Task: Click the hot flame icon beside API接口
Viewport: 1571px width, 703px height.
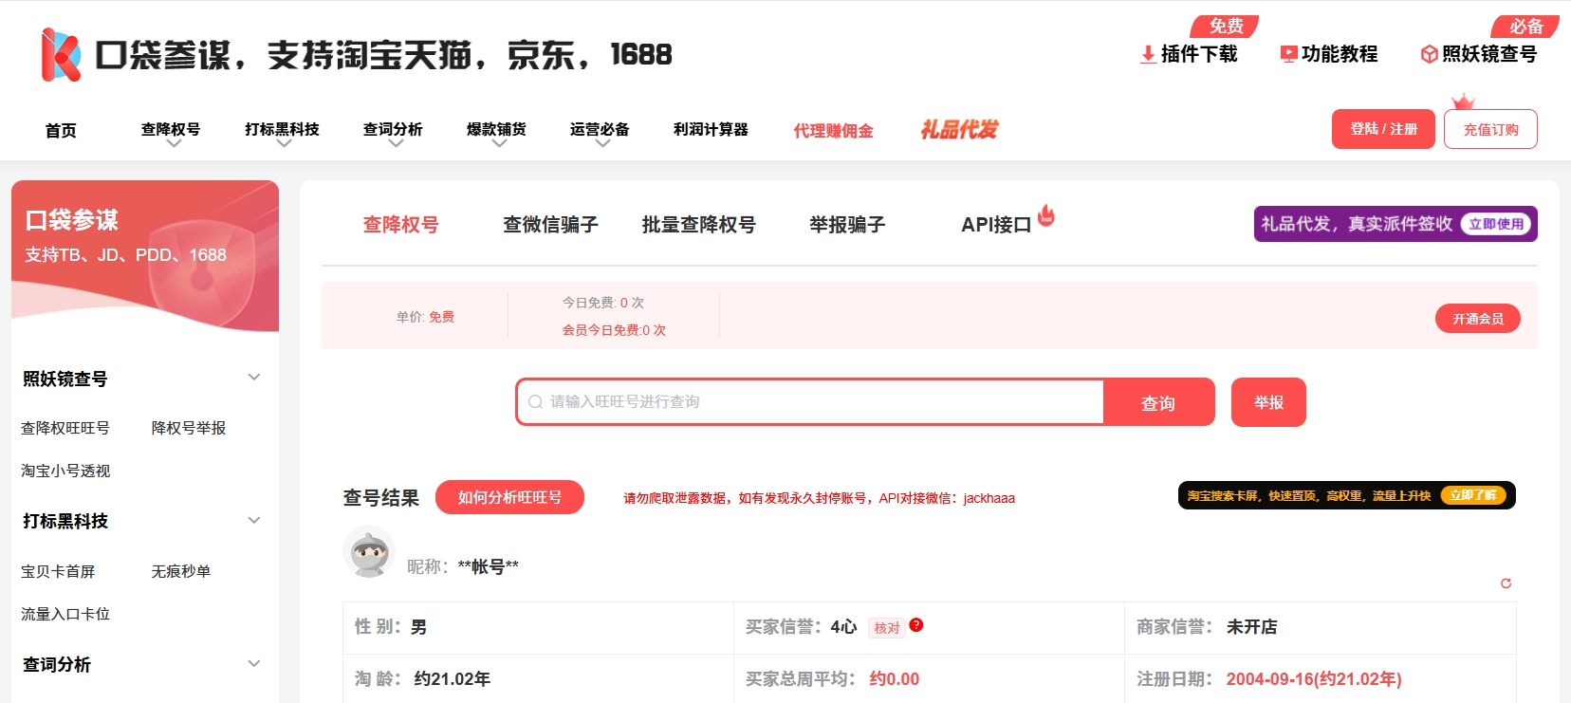Action: (1046, 215)
